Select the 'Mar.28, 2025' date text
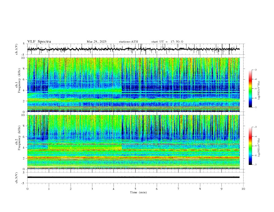274x212 pixels. pyautogui.click(x=97, y=42)
